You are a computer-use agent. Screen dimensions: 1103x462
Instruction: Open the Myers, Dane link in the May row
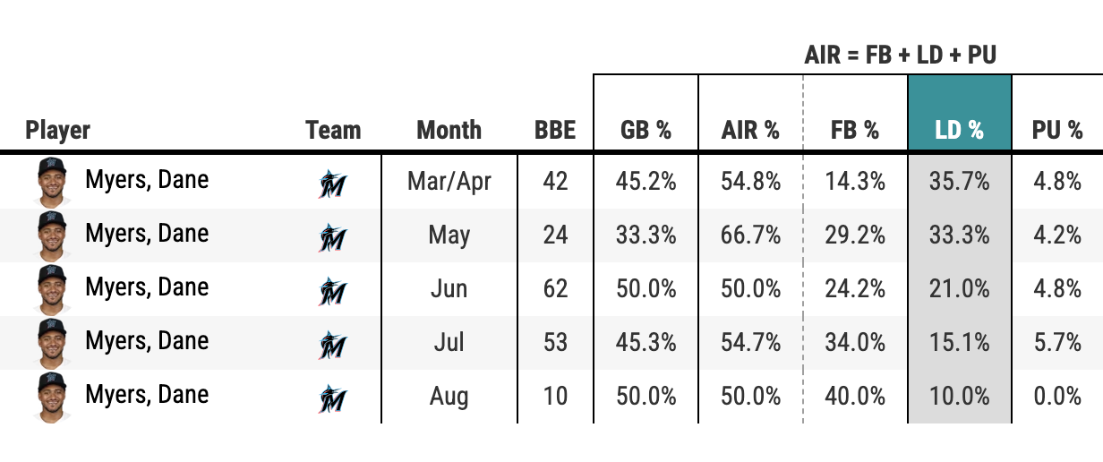pos(147,235)
